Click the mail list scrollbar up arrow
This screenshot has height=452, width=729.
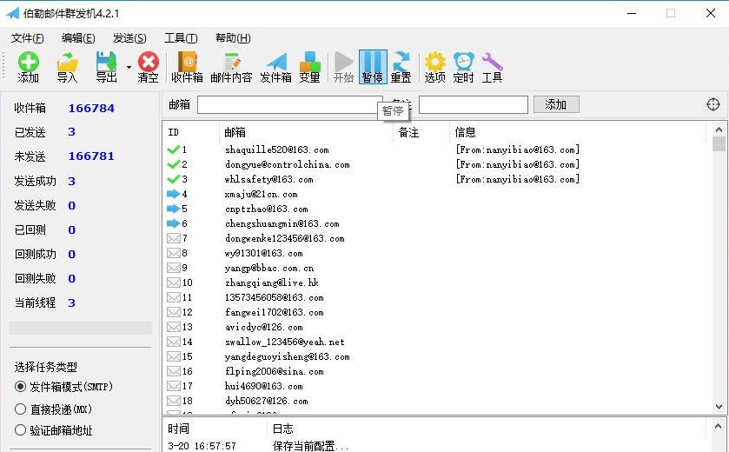click(x=719, y=130)
